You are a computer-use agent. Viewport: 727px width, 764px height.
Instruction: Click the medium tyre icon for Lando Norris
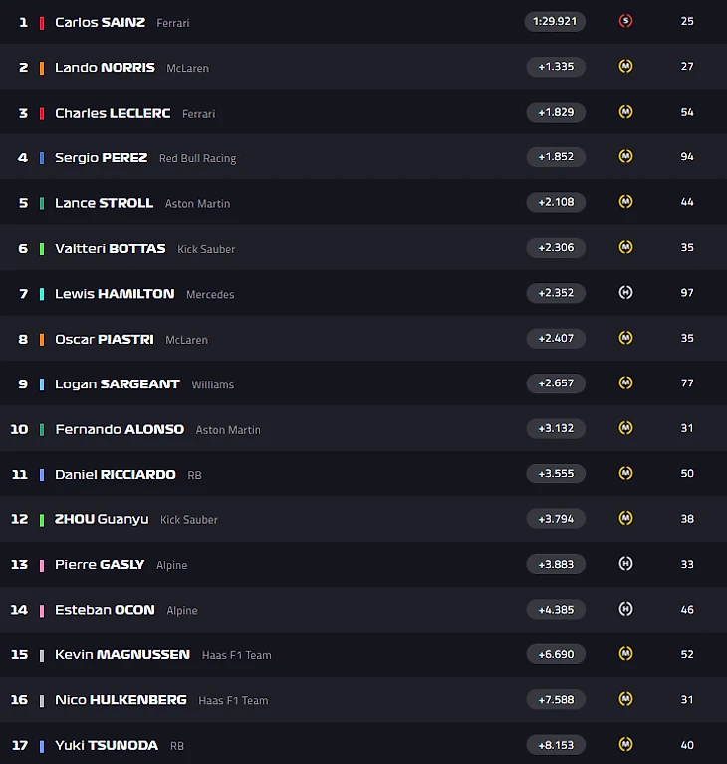[625, 66]
